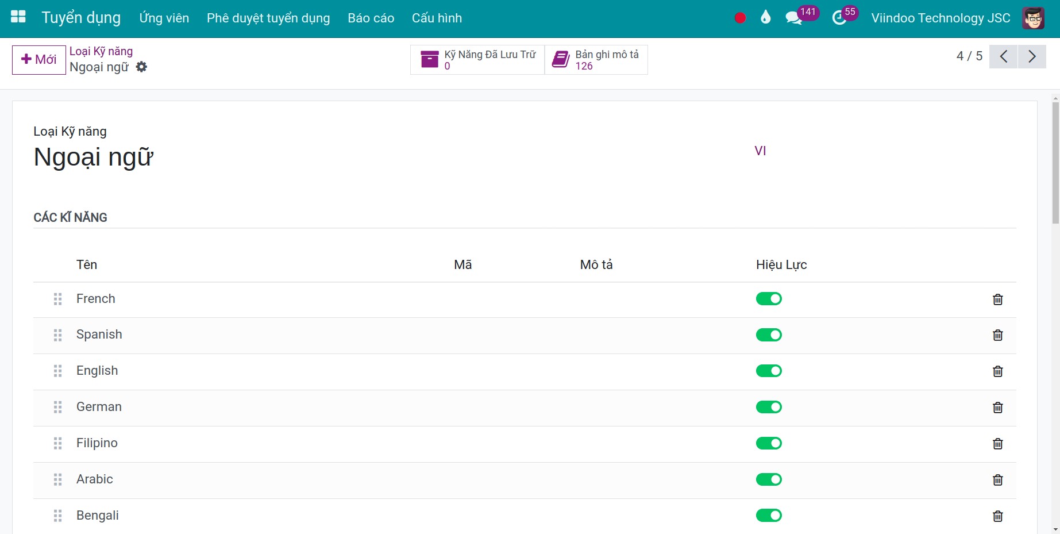Toggle Hiệu Lực switch for Filipino

[x=769, y=443]
